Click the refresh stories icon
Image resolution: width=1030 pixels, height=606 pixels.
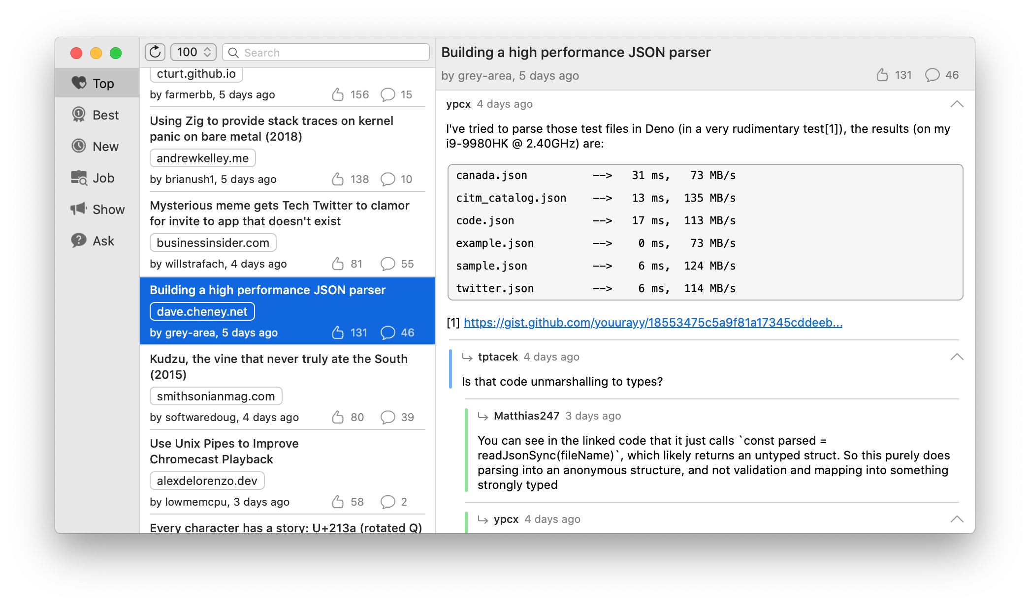155,52
